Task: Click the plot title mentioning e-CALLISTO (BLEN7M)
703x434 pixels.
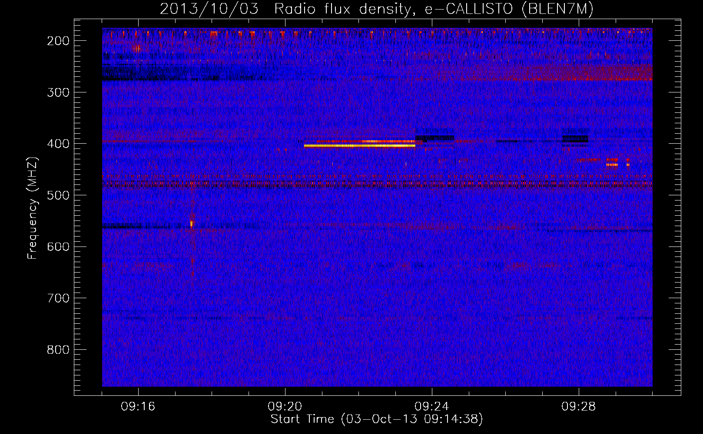Action: [376, 9]
